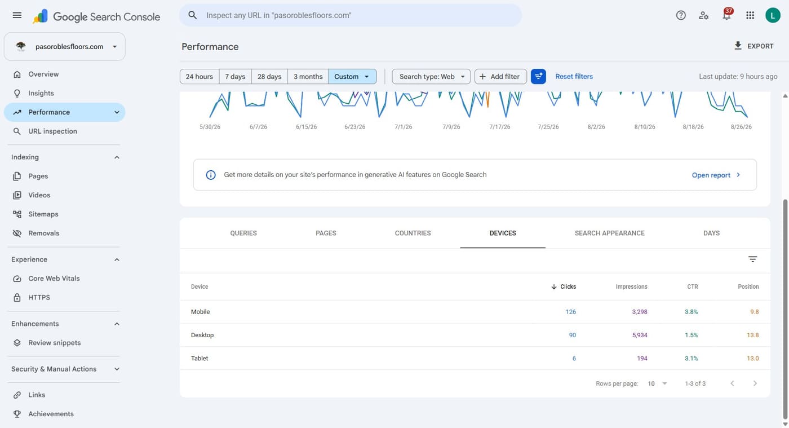
Task: Click the Mobile clicks value 126
Action: click(x=570, y=312)
